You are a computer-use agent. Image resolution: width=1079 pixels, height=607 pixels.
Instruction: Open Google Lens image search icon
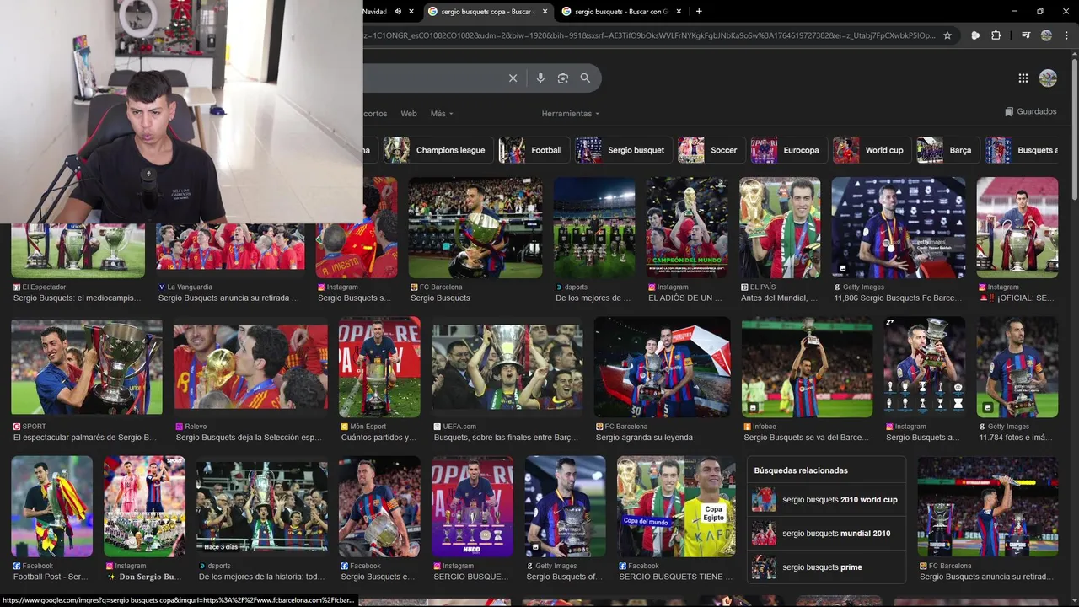point(563,78)
